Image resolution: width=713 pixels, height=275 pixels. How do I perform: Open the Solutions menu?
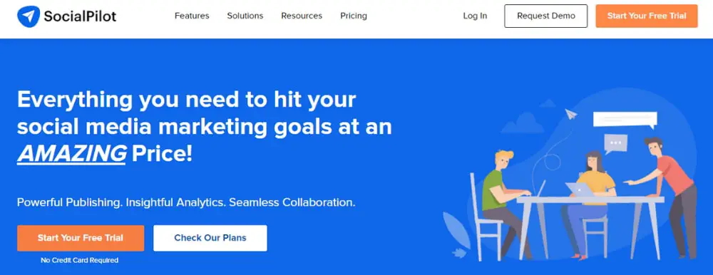coord(245,16)
